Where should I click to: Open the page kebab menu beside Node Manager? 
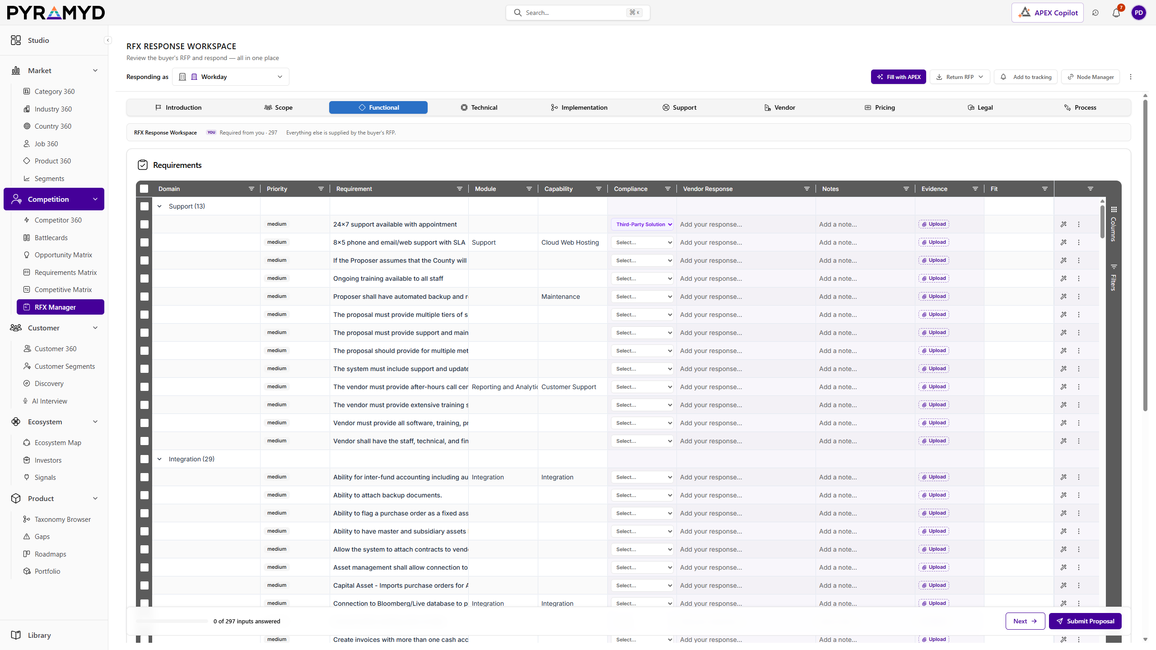1131,77
